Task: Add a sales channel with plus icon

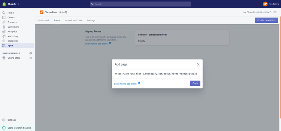Action: tap(31, 53)
